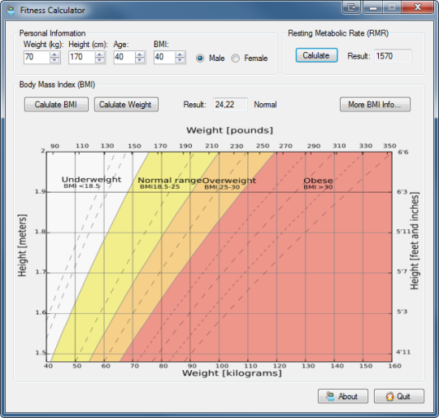Decrease Age with the down spinner arrow
Viewport: 439px width, 418px height.
pos(140,60)
